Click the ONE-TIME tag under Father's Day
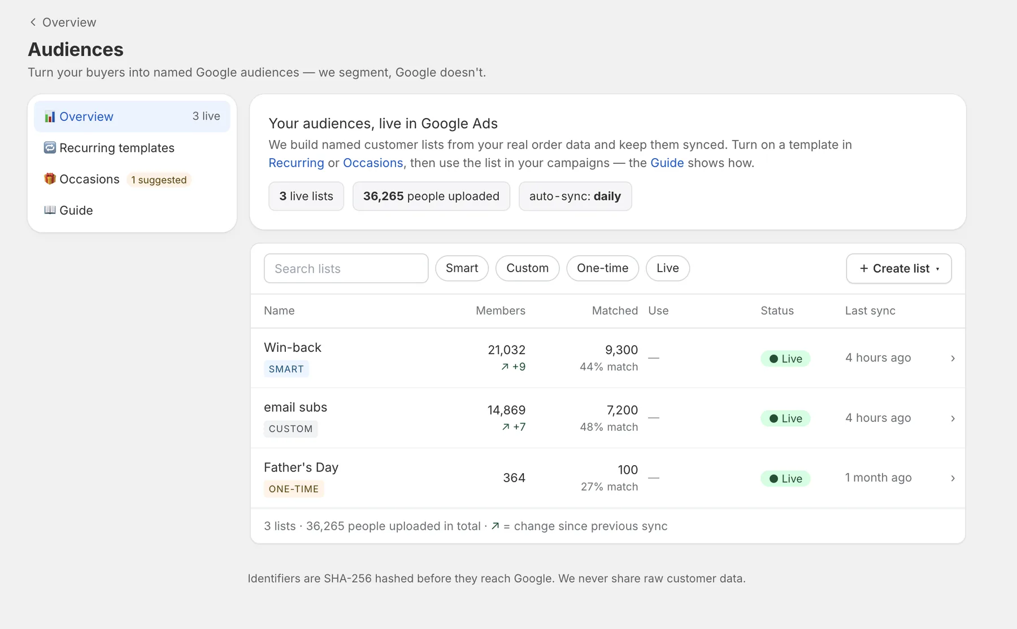 [x=294, y=489]
